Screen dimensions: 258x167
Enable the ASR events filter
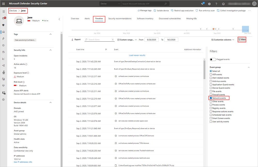pyautogui.click(x=211, y=74)
